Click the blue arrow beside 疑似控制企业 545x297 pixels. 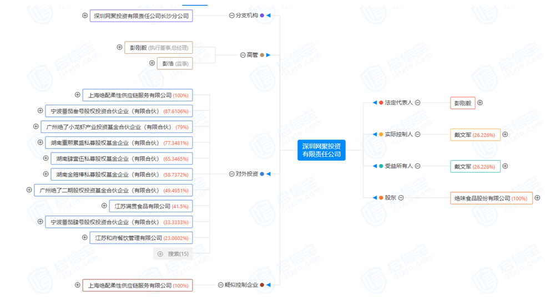(268, 285)
